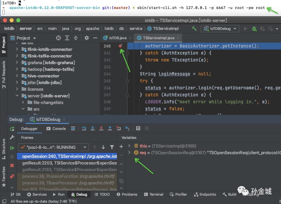The image size is (281, 204).
Task: Click the green Debug bug icon
Action: 254,29
